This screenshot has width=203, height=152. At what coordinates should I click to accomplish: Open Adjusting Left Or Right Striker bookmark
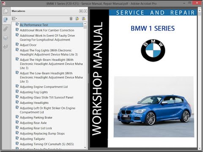click(48, 110)
